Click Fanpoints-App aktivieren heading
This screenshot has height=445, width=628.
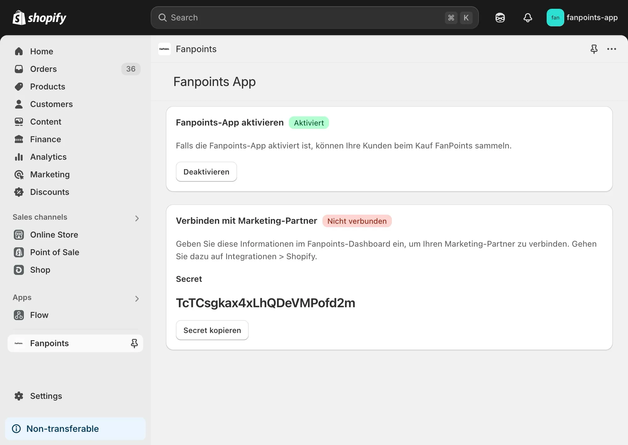230,122
